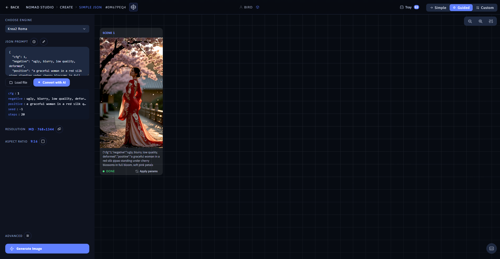Click Load file button
This screenshot has width=500, height=259.
point(18,83)
